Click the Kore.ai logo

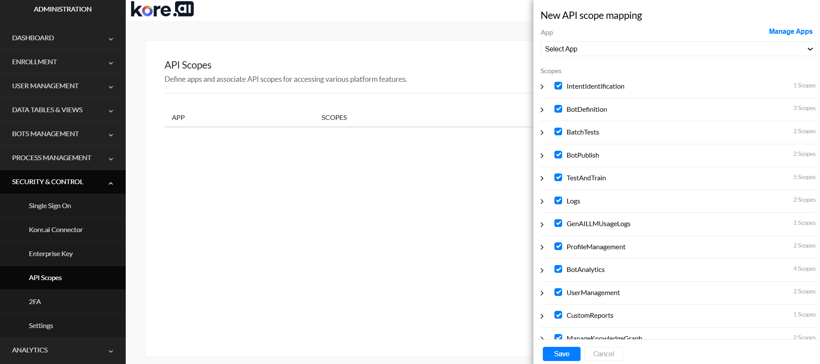[162, 9]
